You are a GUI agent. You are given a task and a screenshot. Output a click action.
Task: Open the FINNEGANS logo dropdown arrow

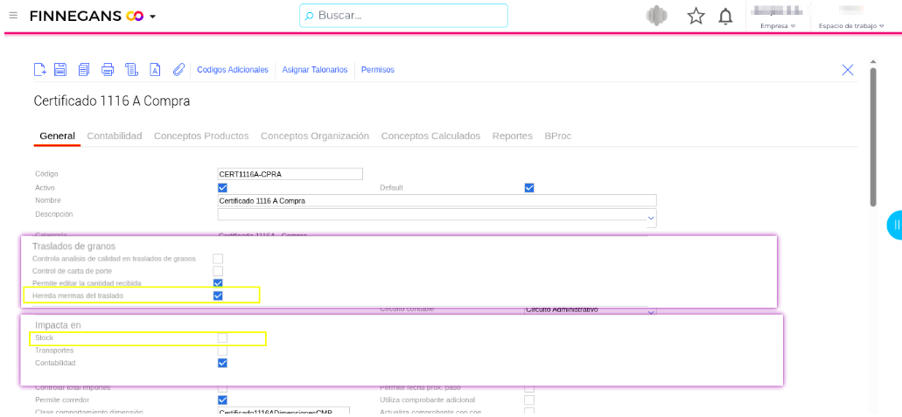coord(152,17)
